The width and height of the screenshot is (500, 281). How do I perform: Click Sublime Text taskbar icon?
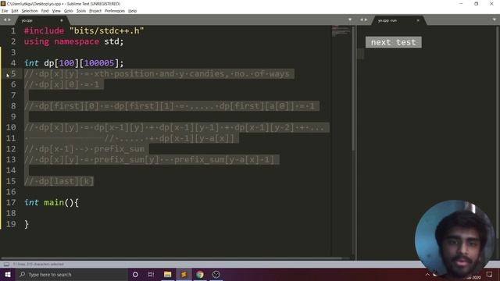pyautogui.click(x=184, y=274)
